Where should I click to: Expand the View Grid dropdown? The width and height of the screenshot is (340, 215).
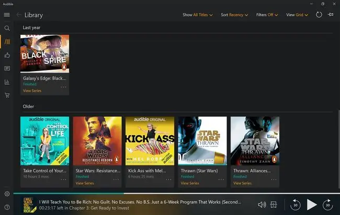point(297,15)
